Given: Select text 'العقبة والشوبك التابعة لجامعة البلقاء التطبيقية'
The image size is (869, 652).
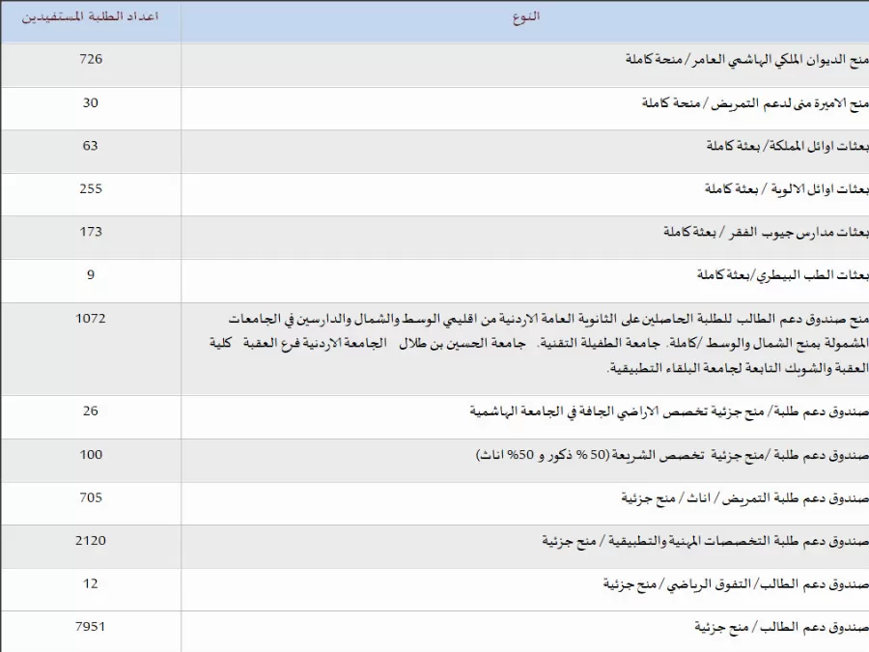Looking at the screenshot, I should pyautogui.click(x=738, y=368).
